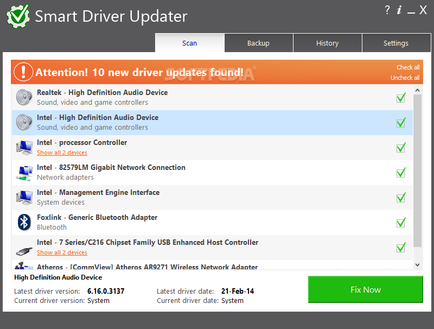This screenshot has width=434, height=329.
Task: Close the Smart Driver Updater window
Action: coord(423,10)
